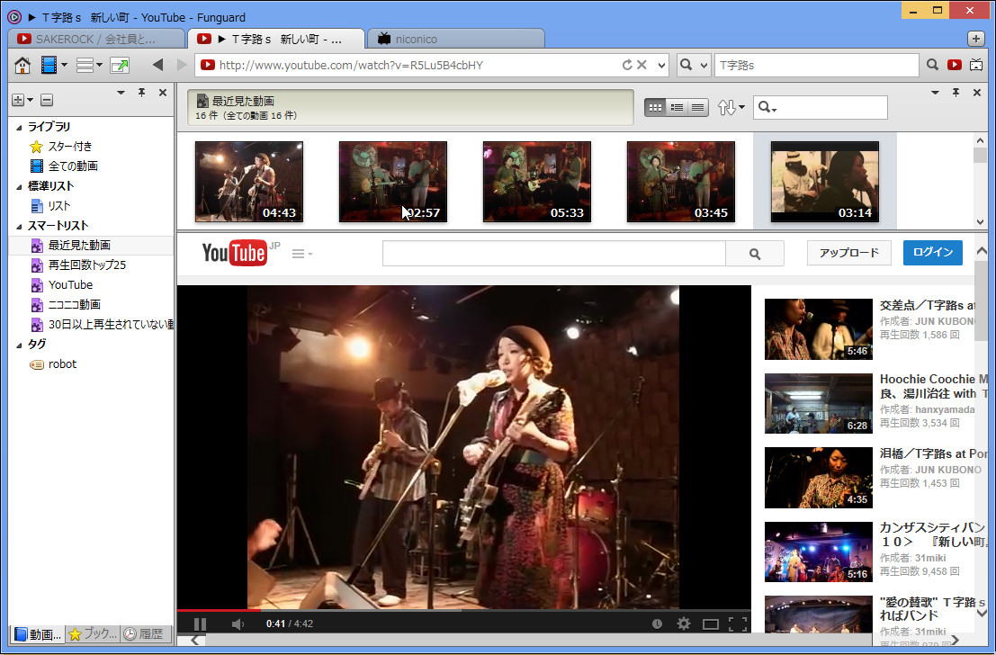Image resolution: width=996 pixels, height=655 pixels.
Task: Click the pop-out window icon with green arrow
Action: click(x=120, y=65)
